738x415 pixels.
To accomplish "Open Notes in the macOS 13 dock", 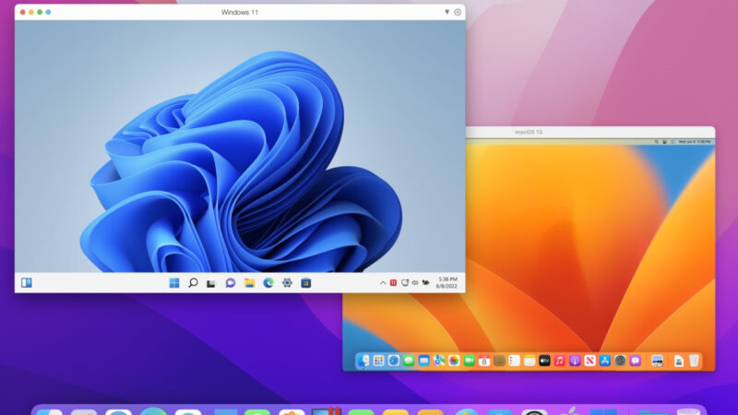I will point(530,361).
